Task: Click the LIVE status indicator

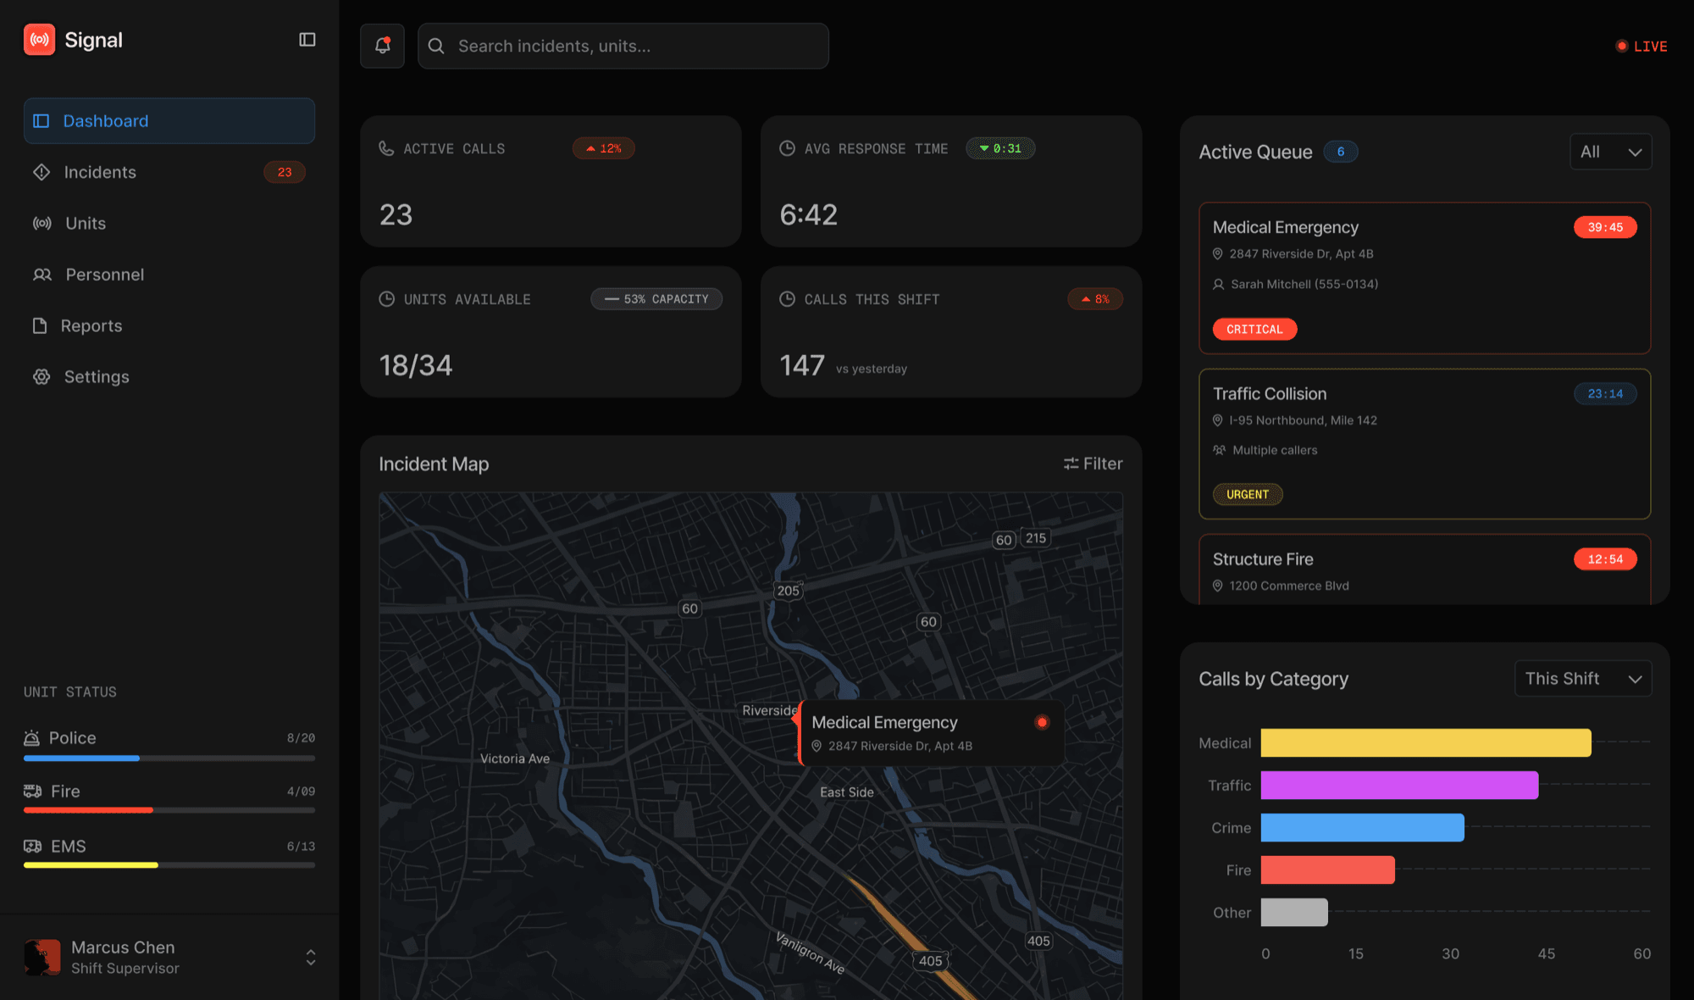Action: 1641,47
